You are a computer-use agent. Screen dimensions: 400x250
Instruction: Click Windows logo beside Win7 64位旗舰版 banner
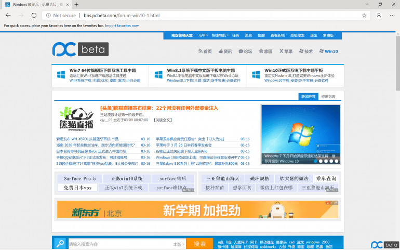61,74
